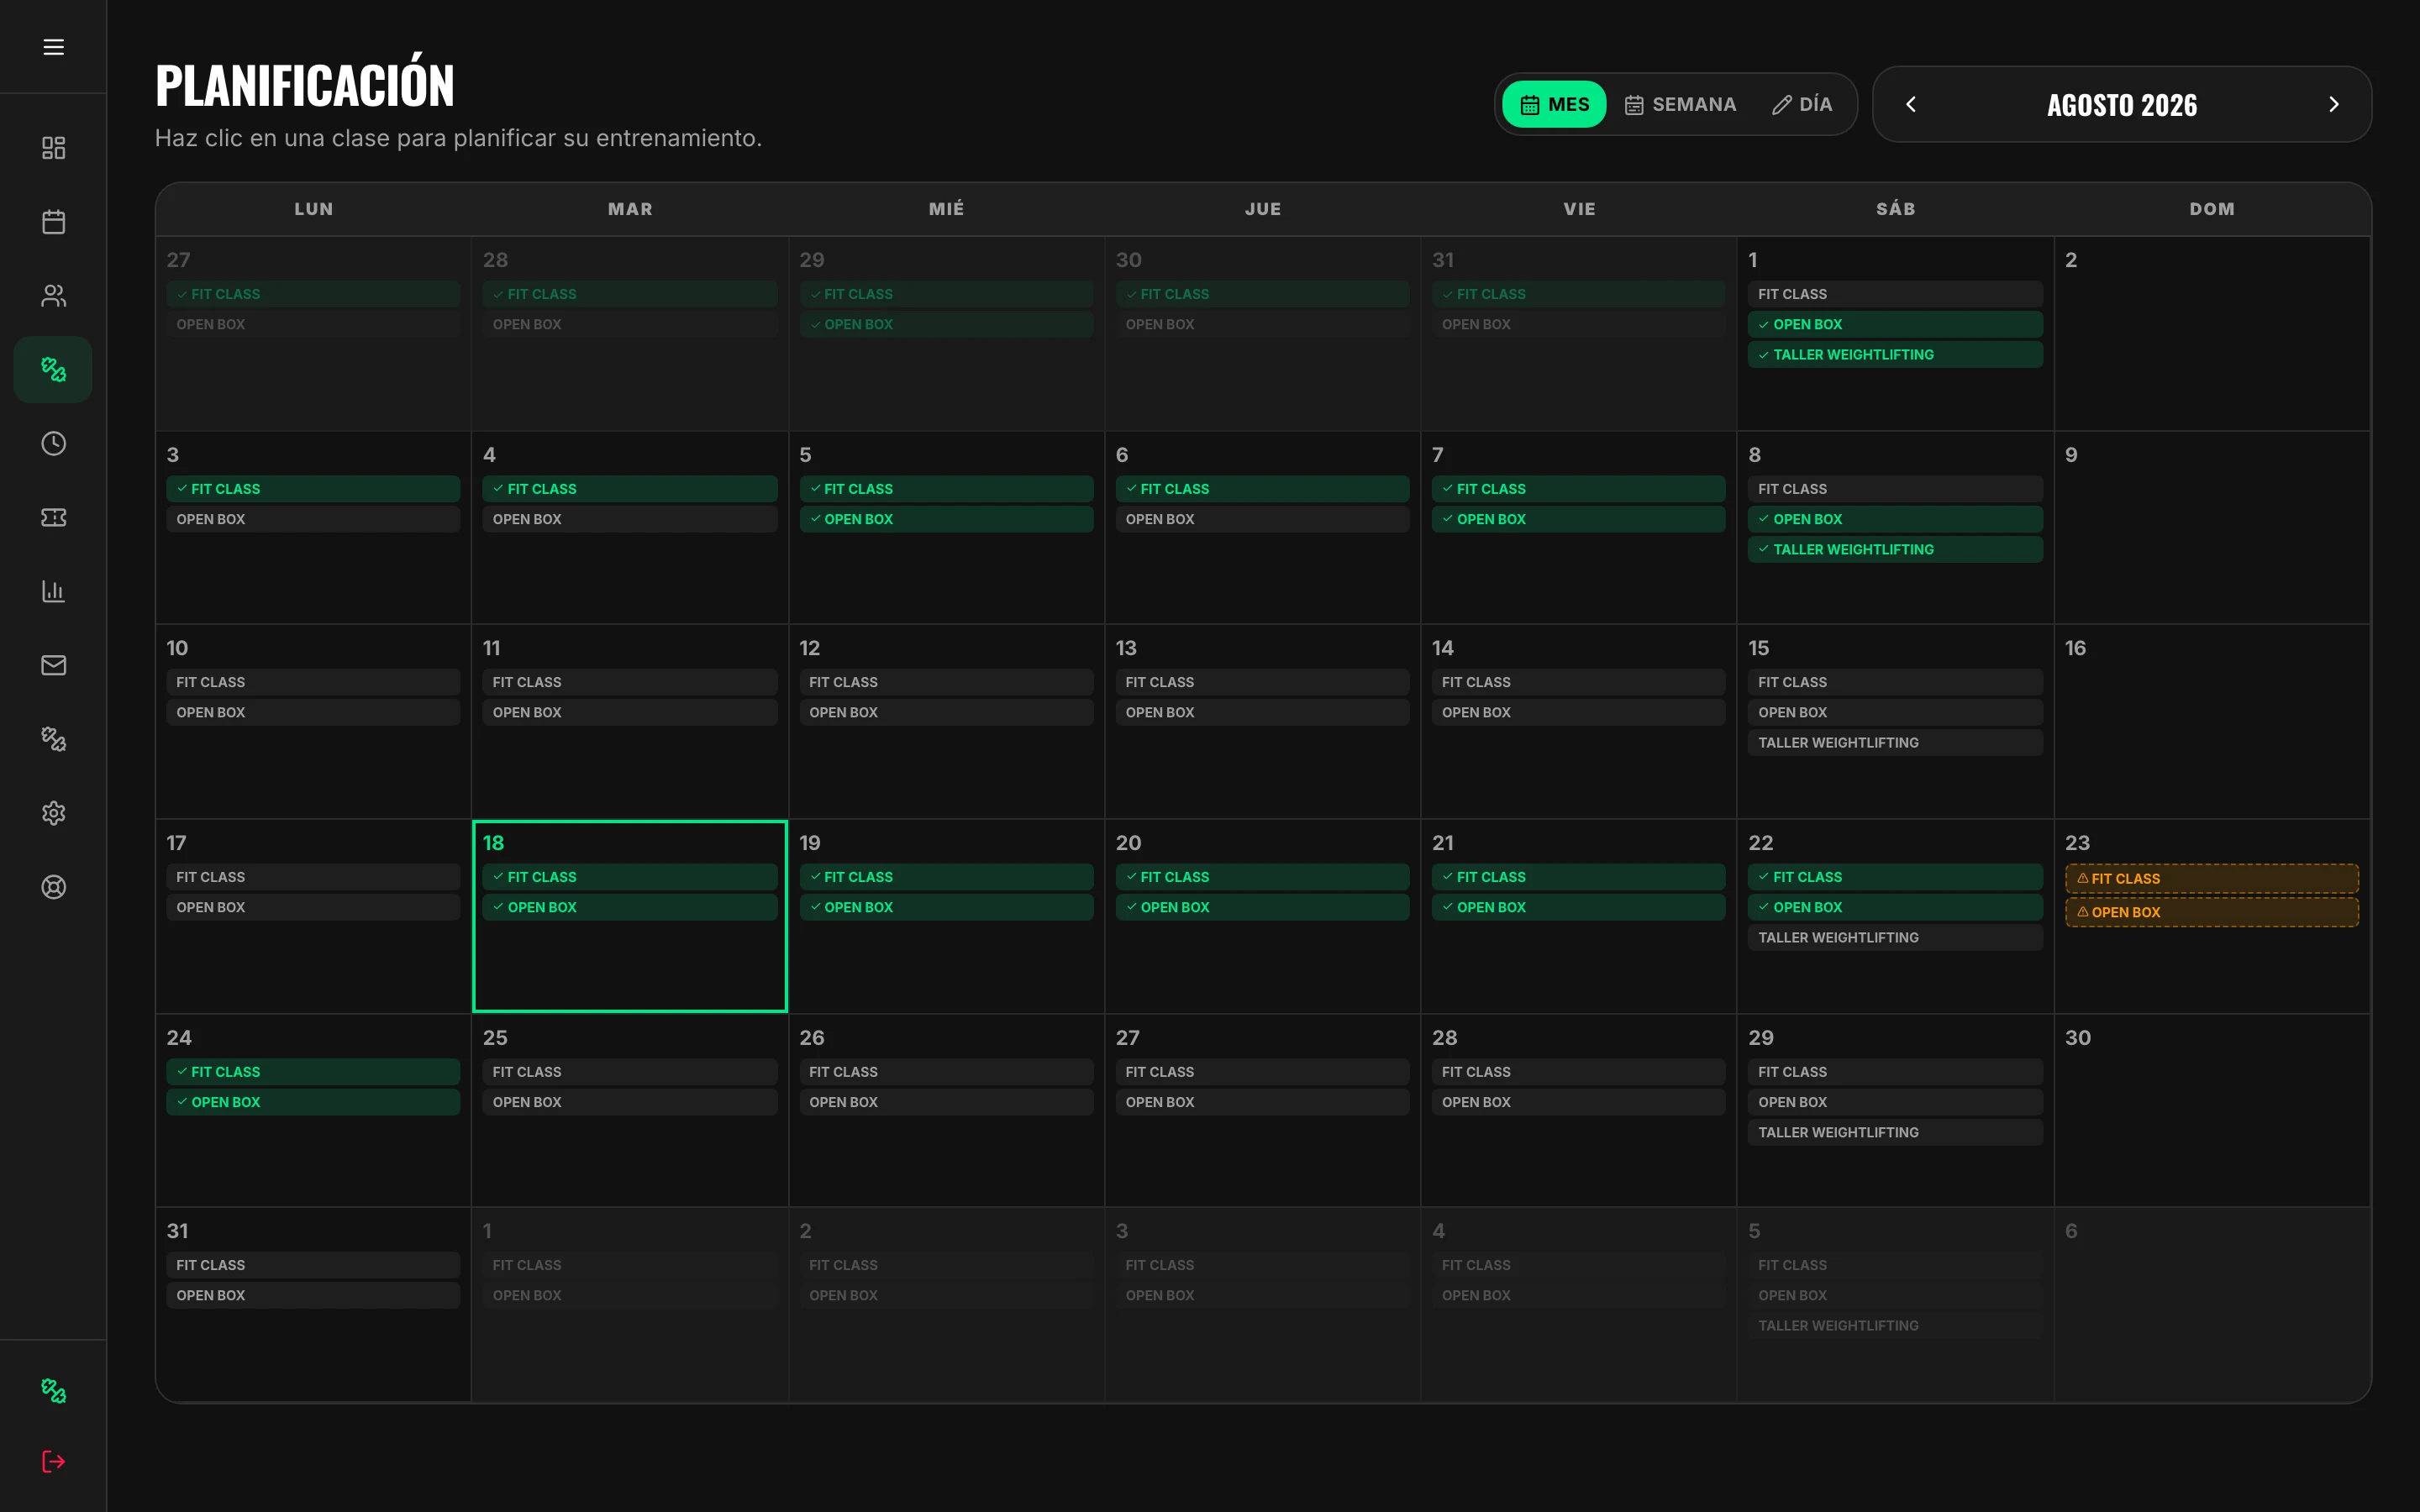Click the green dumbbell logo at sidebar bottom
This screenshot has height=1512, width=2420.
point(53,1391)
